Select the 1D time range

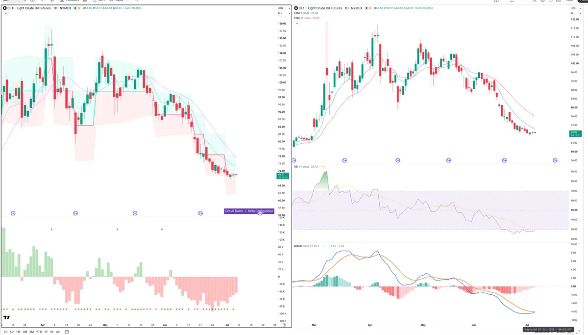click(5, 332)
